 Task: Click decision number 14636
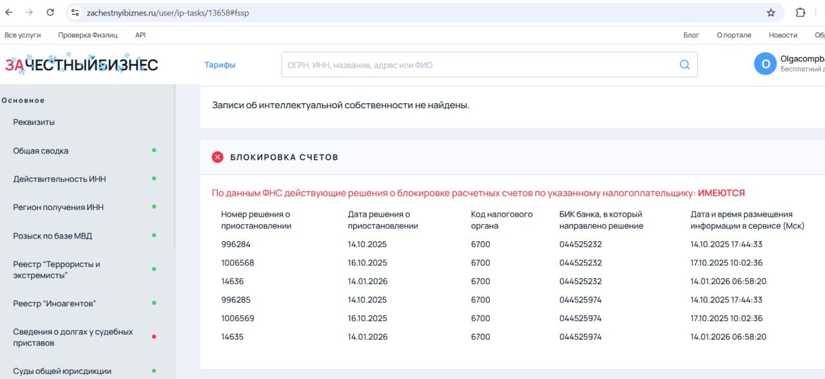(232, 281)
